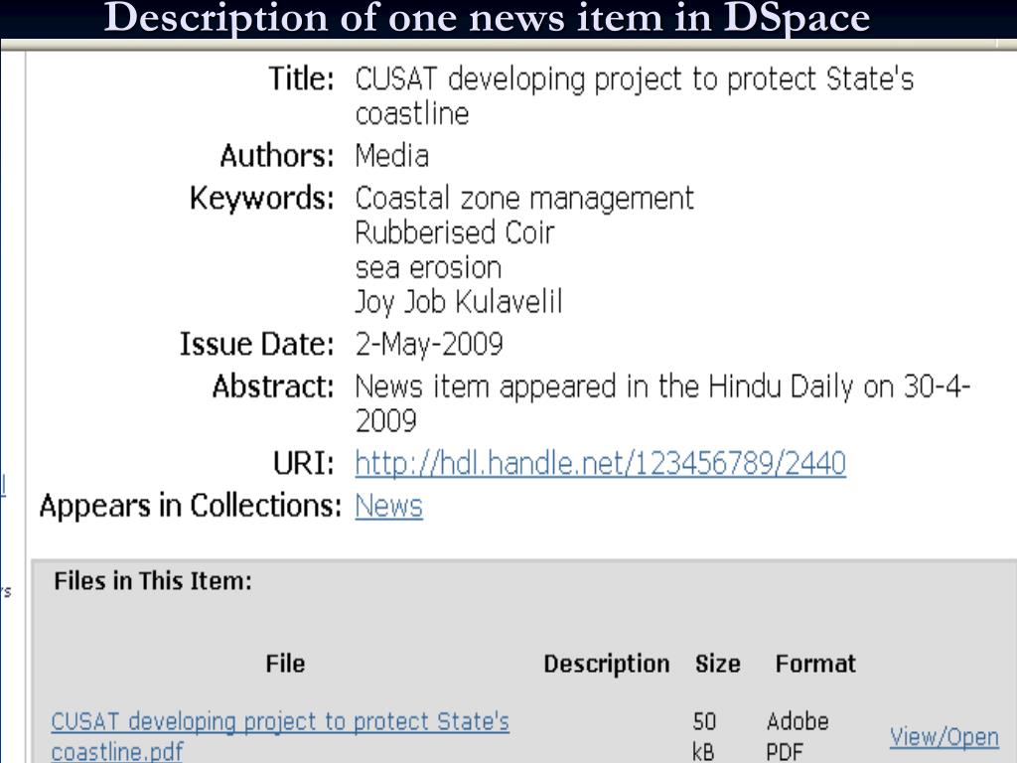The image size is (1017, 763).
Task: Click the 'Issue Date:' field label
Action: 257,344
